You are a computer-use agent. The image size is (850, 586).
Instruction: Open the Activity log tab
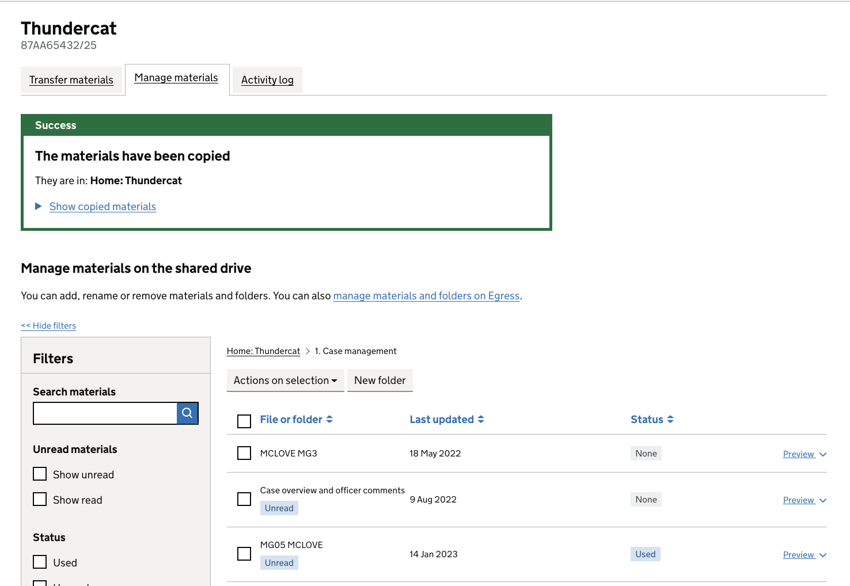[267, 80]
